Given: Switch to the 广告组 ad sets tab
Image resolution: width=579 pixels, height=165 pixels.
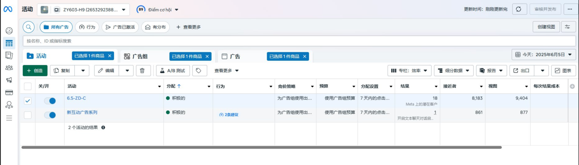Looking at the screenshot, I should point(136,56).
